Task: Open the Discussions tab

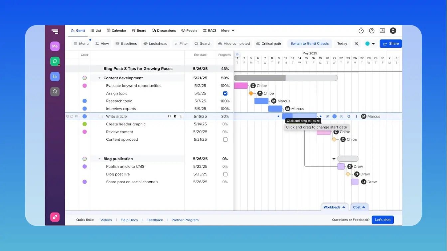Action: click(164, 30)
